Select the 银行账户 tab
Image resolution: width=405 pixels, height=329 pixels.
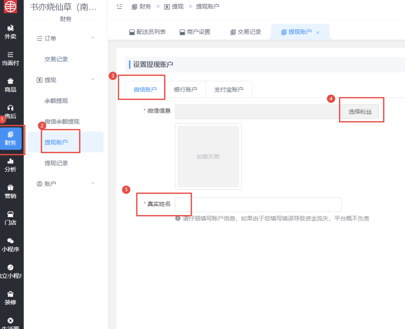click(185, 90)
